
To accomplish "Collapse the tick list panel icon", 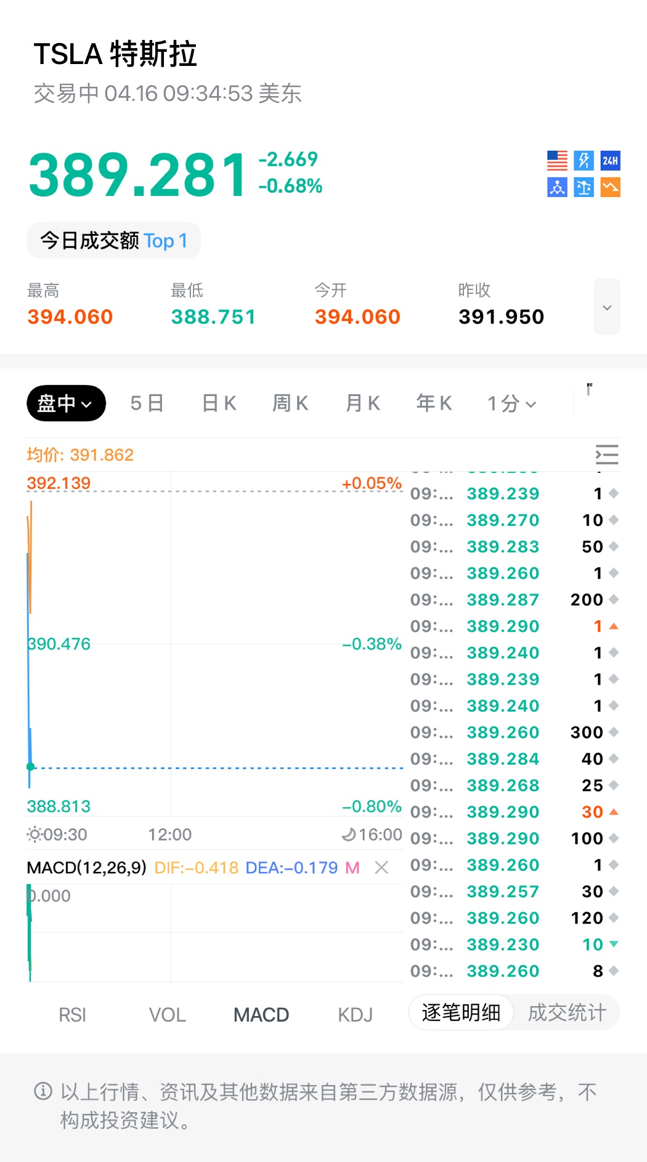I will pyautogui.click(x=606, y=454).
